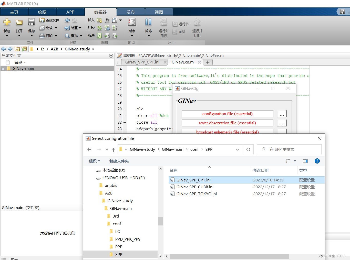Open the 发布 ribbon tab
The width and height of the screenshot is (350, 260).
tap(131, 12)
